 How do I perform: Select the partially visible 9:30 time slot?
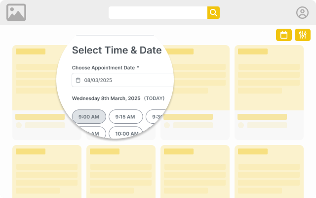pos(157,117)
